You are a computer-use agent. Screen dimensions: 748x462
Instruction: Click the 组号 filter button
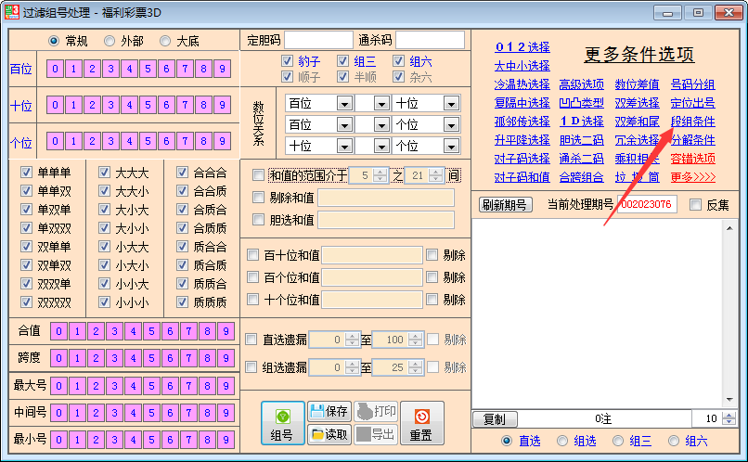click(282, 423)
